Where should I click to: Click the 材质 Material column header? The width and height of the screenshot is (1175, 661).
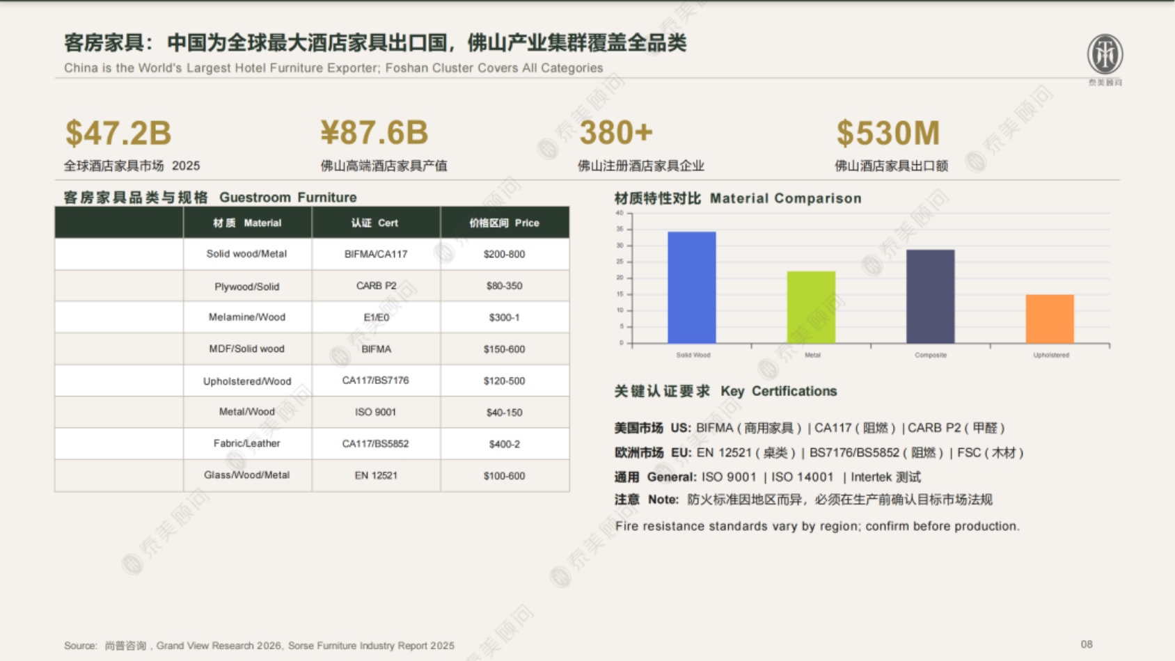tap(247, 223)
